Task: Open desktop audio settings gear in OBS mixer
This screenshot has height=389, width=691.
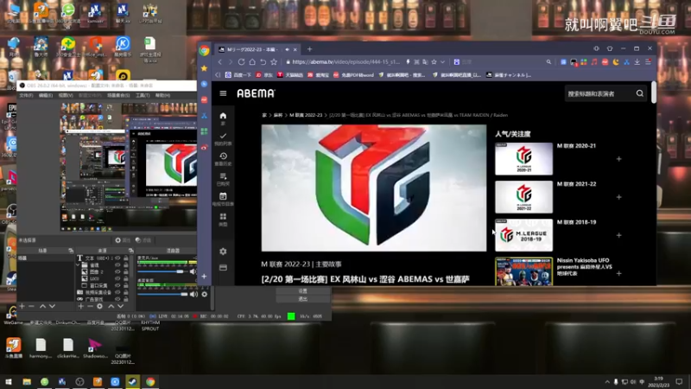Action: (x=205, y=294)
